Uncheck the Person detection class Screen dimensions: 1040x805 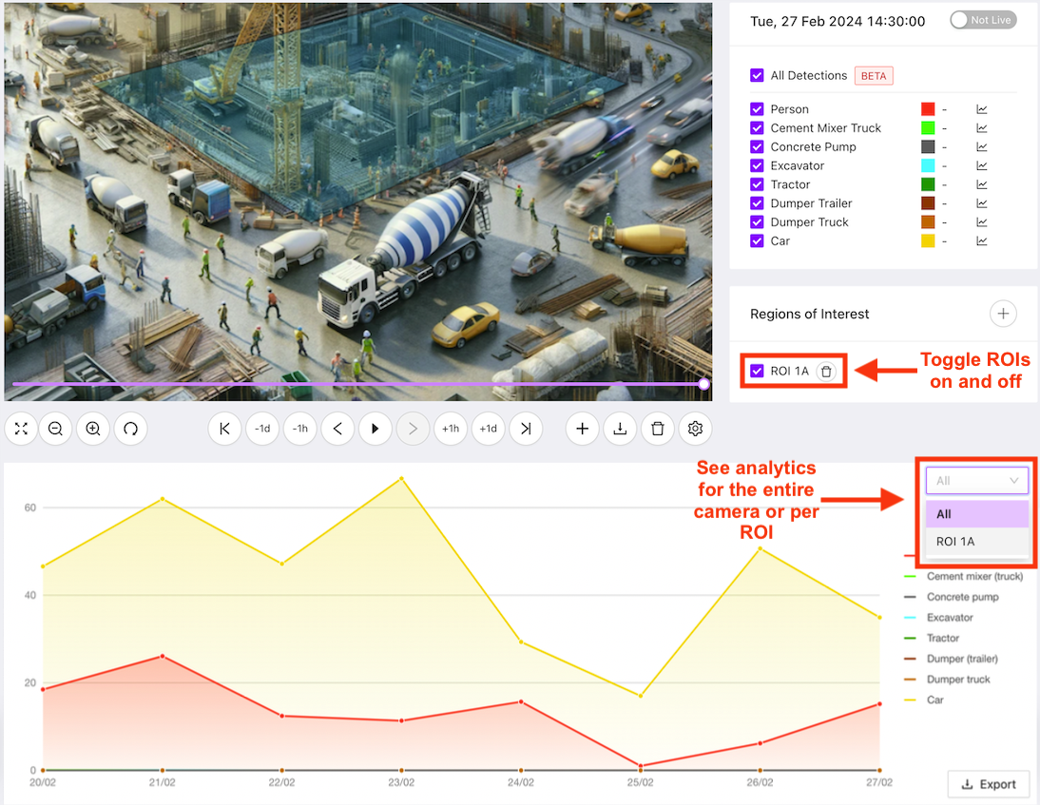(x=757, y=108)
